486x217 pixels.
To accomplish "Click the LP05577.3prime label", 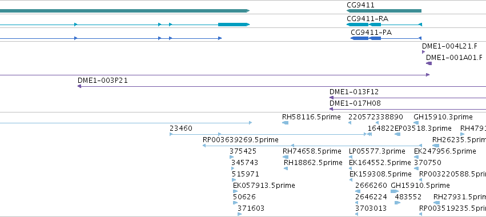I will 377,151.
